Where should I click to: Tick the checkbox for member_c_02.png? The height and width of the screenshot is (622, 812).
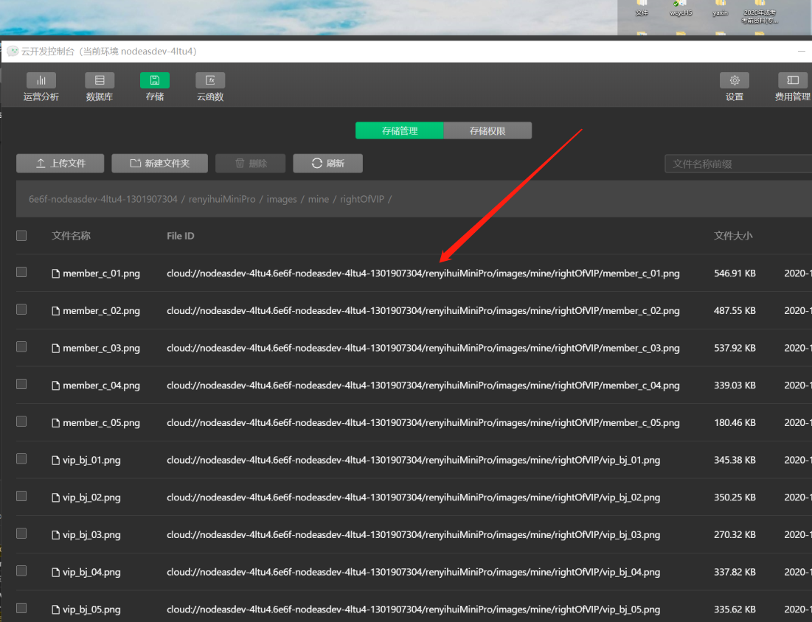[21, 310]
